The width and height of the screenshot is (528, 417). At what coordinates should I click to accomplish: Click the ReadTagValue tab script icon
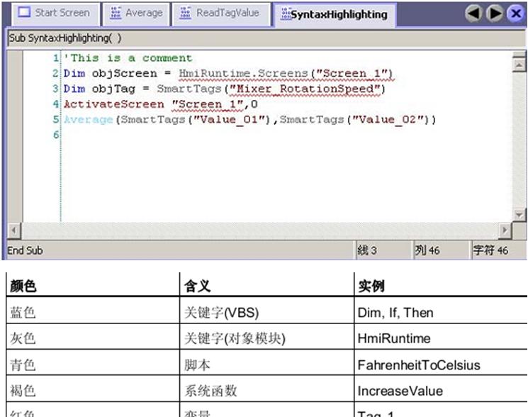tap(185, 13)
